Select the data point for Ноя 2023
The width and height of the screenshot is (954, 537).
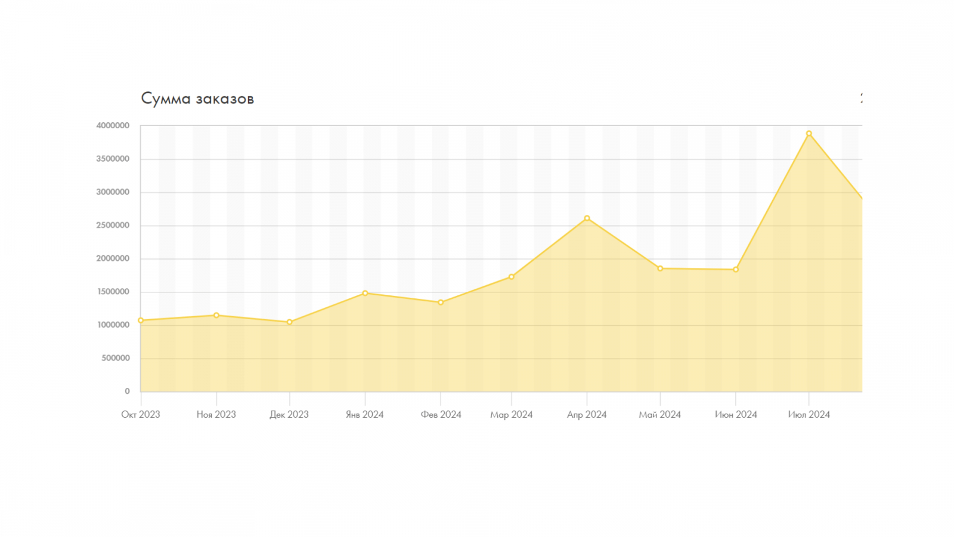(x=216, y=315)
